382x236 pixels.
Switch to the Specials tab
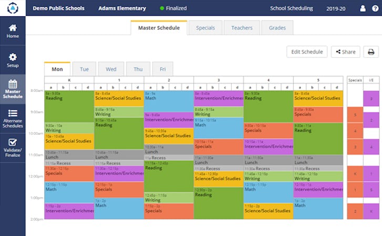click(205, 28)
